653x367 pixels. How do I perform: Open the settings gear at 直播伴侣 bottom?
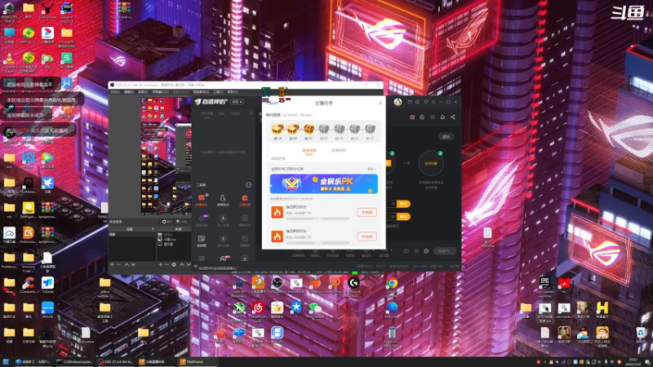tap(426, 251)
